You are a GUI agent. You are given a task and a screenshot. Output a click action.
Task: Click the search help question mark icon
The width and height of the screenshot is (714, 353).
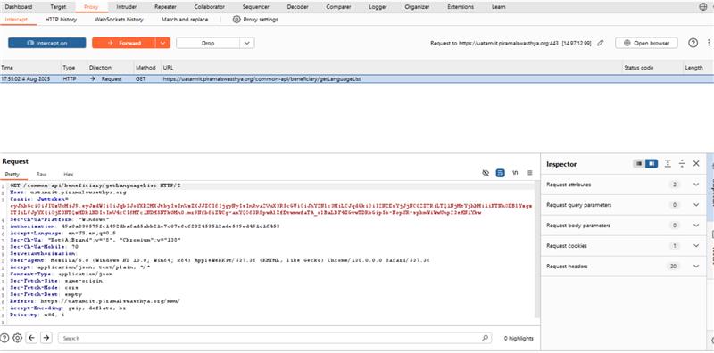coord(4,338)
